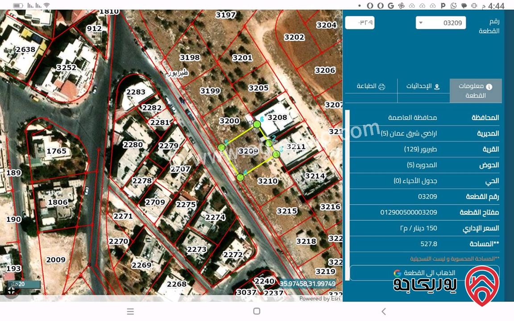Click the Powered by Esri attribution link
Screen dimensions: 514x321
coord(319,299)
